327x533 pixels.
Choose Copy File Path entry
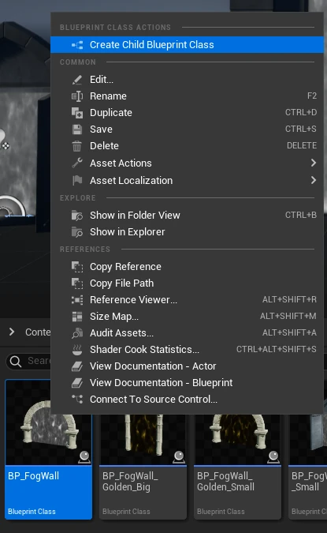(x=187, y=283)
